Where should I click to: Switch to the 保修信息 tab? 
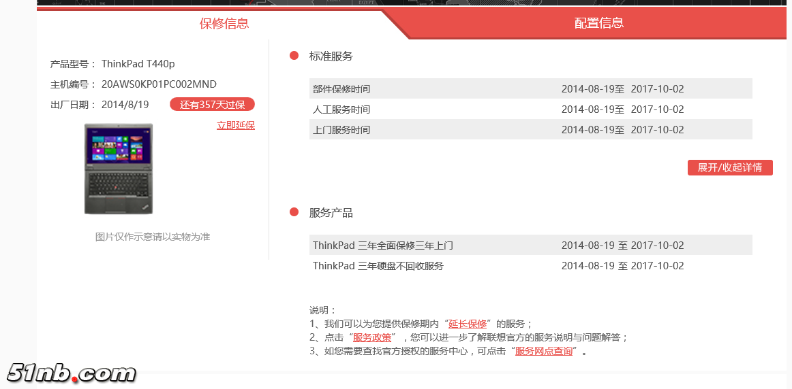224,23
